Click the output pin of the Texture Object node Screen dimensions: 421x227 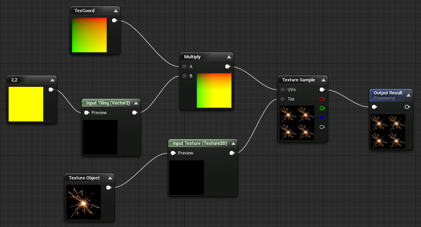(x=108, y=187)
